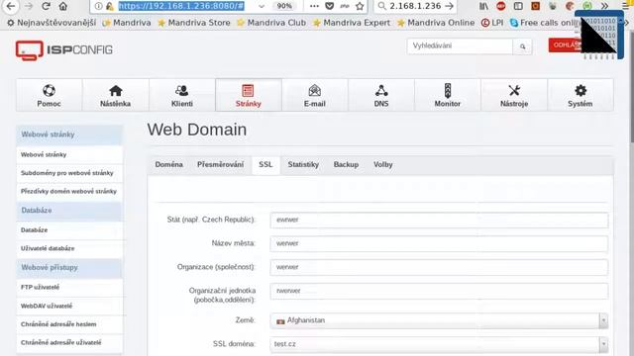
Task: Open the Mandriva bookmark
Action: coord(127,23)
